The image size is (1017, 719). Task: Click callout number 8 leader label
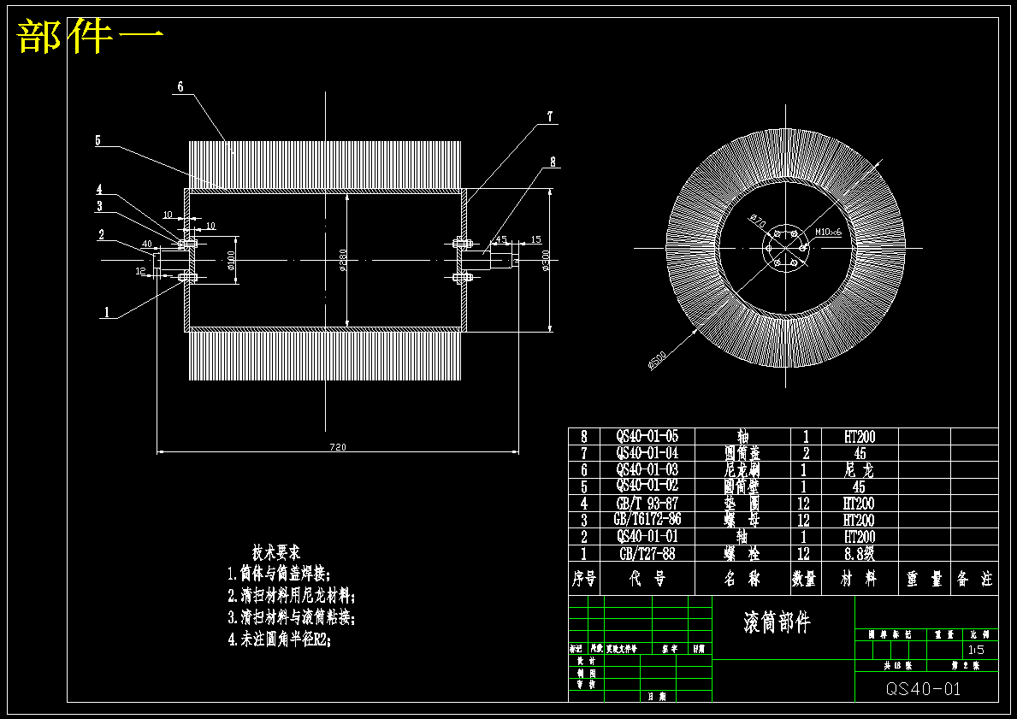click(553, 162)
